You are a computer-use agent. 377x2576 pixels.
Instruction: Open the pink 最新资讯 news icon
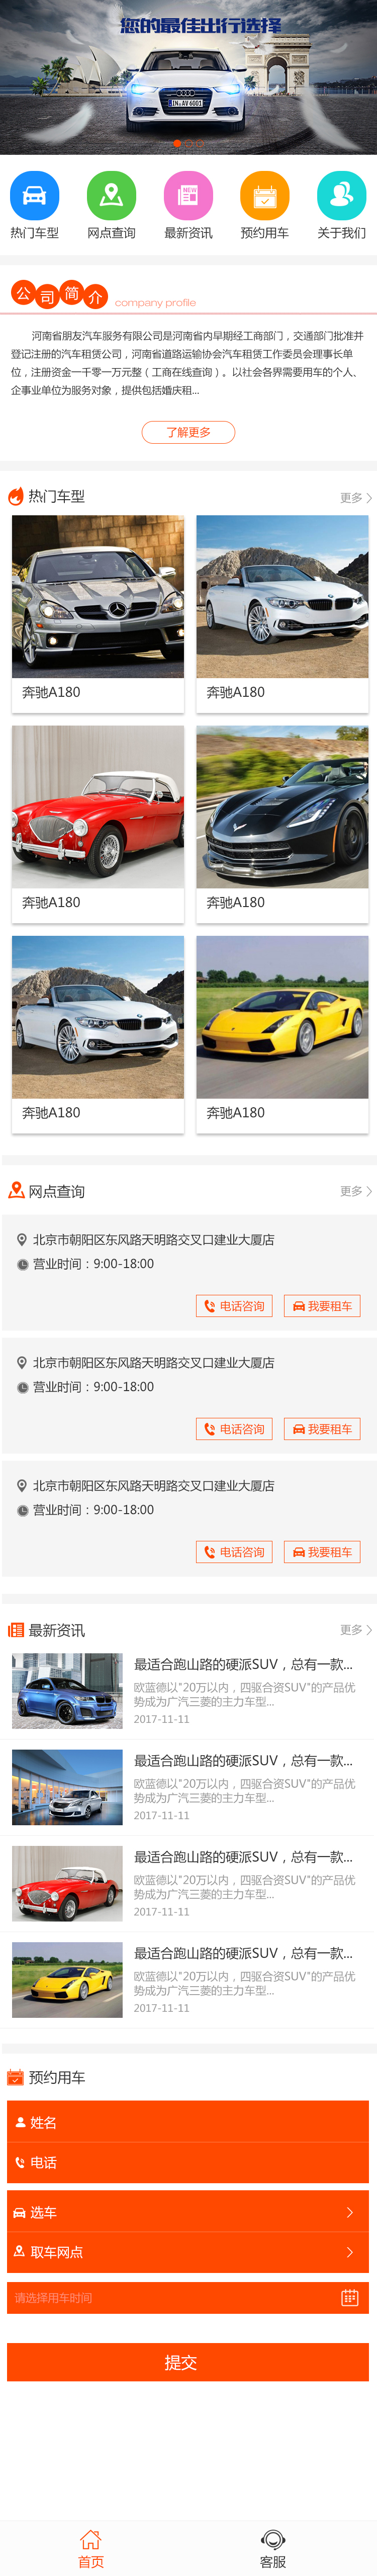click(x=189, y=195)
